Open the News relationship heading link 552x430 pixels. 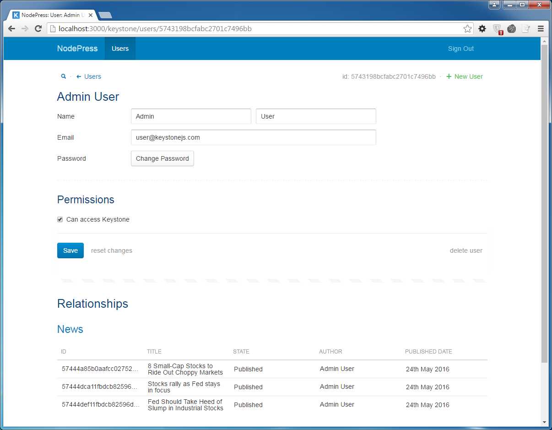(x=70, y=329)
